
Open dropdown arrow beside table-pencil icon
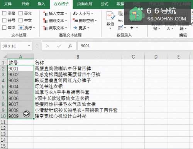coord(125,28)
